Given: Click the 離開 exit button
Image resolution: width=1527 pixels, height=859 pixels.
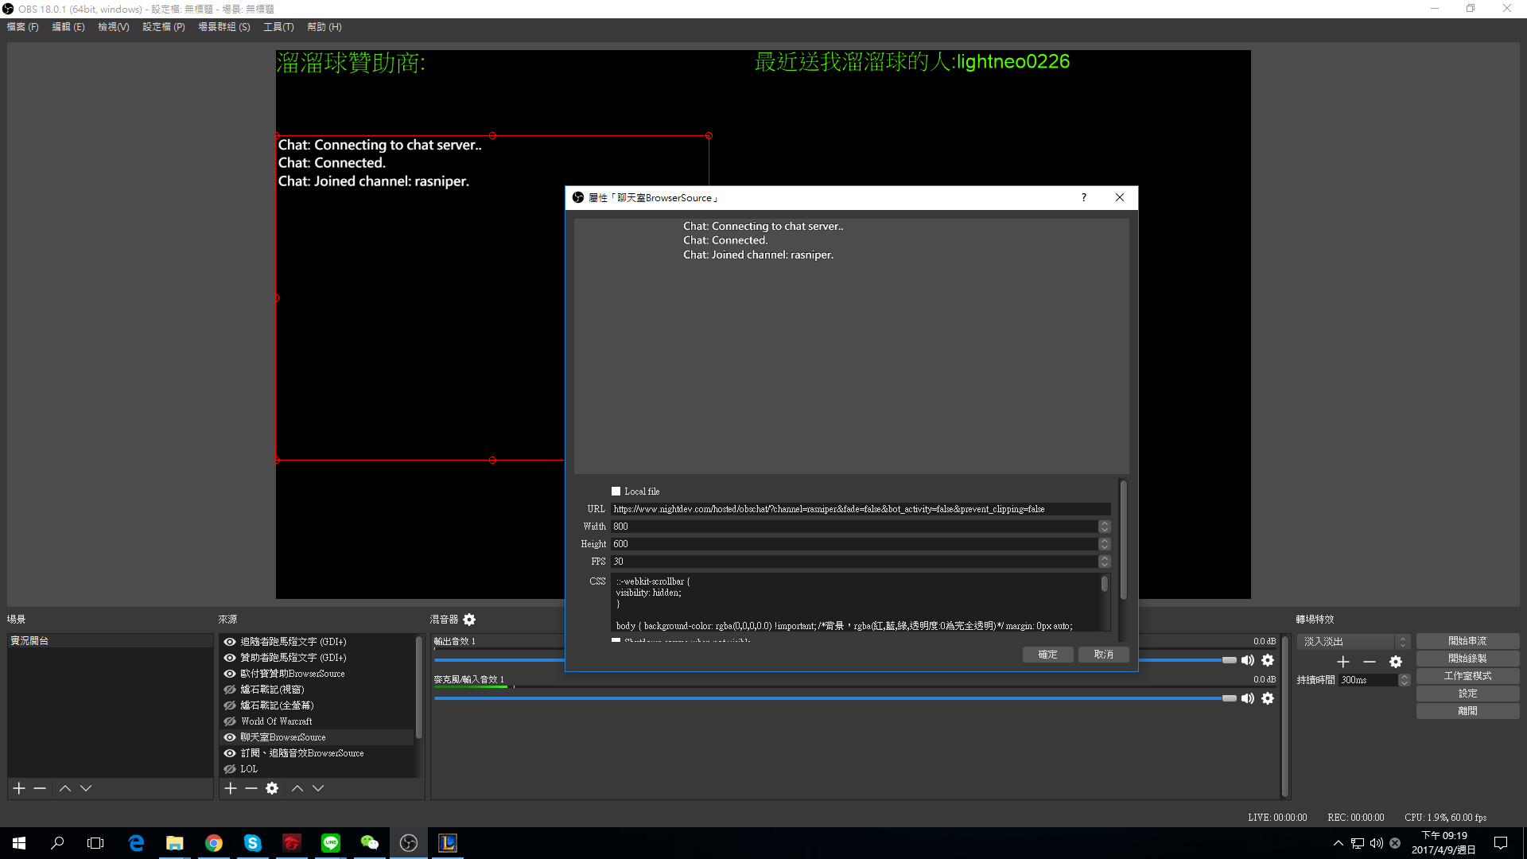Looking at the screenshot, I should point(1467,711).
